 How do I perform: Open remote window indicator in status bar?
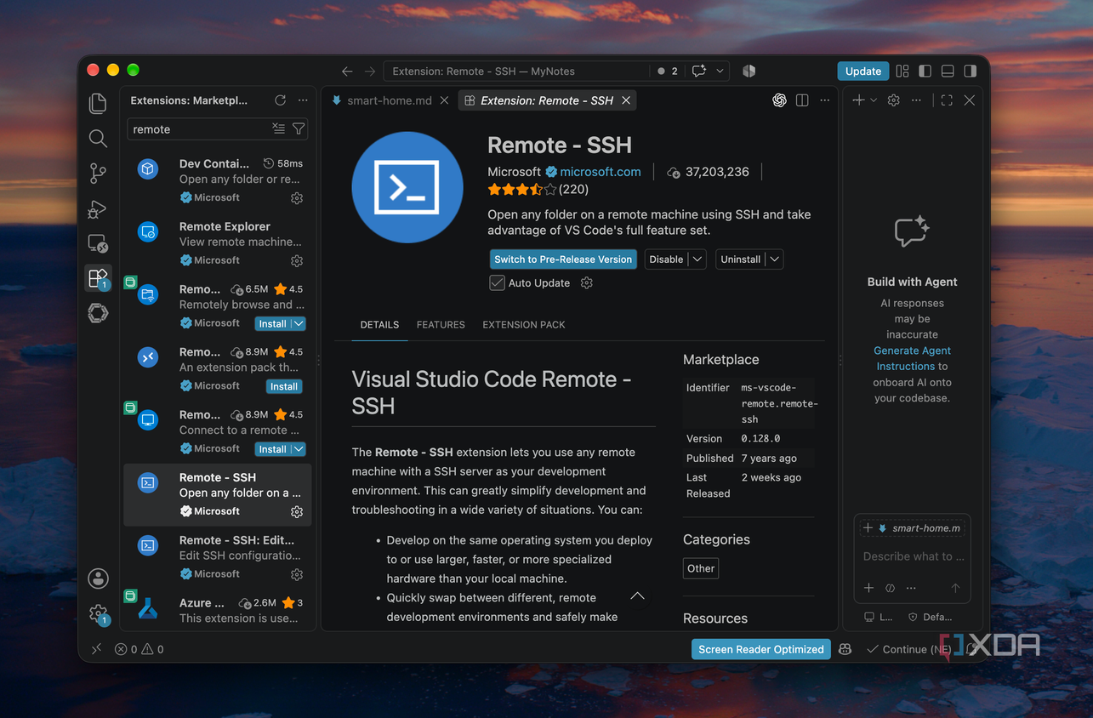point(96,649)
